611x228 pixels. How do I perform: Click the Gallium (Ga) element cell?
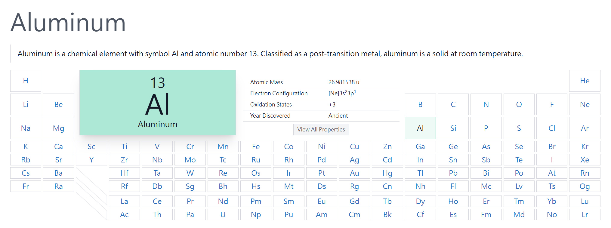[420, 146]
